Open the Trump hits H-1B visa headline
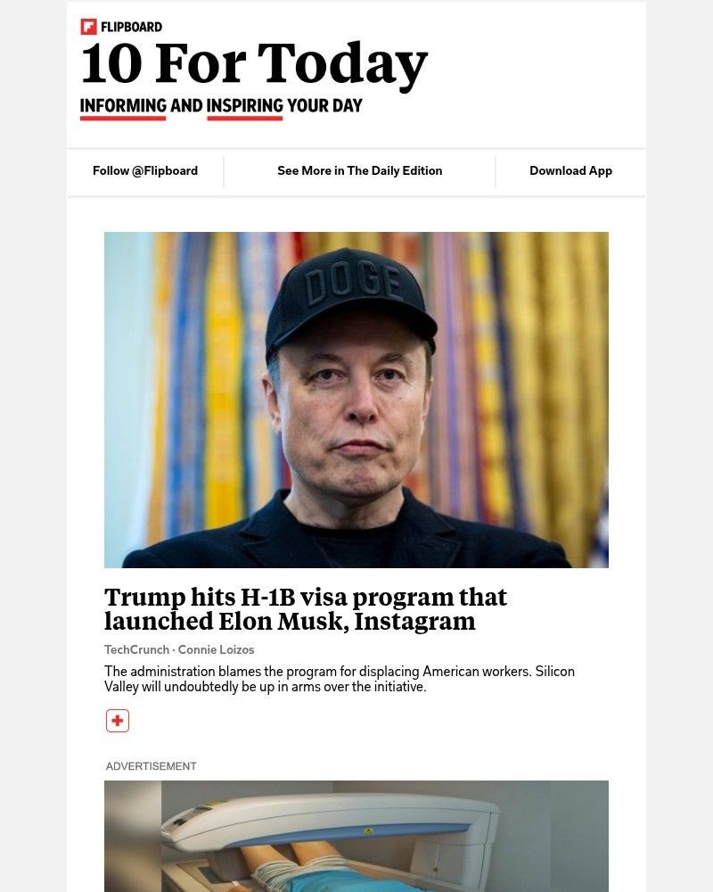Image resolution: width=713 pixels, height=892 pixels. pos(306,608)
